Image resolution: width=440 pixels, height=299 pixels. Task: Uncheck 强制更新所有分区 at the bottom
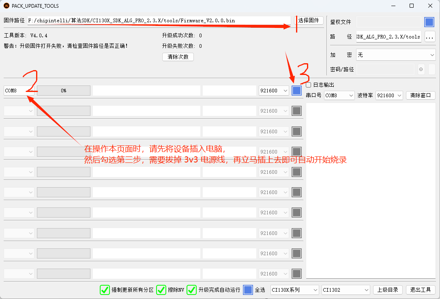[105, 290]
